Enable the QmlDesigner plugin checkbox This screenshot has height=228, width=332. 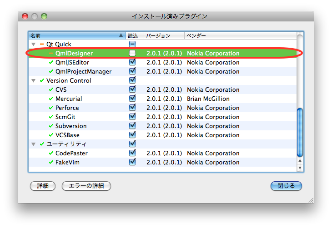pyautogui.click(x=132, y=53)
